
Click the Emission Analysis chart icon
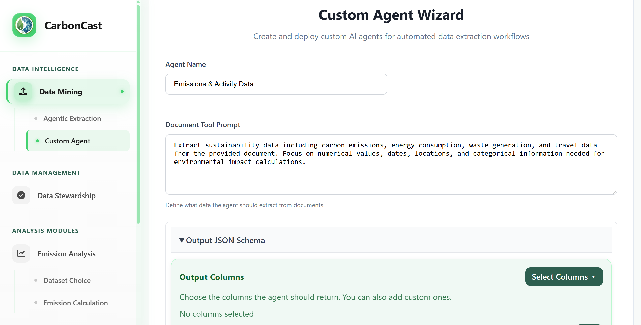coord(21,253)
